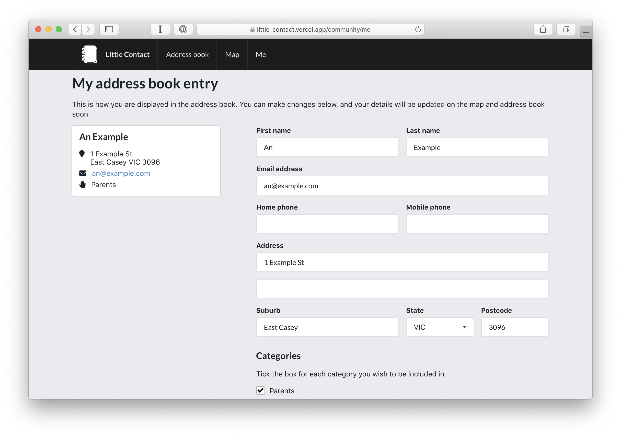Click the 1Password toolbar extension icon

click(183, 29)
